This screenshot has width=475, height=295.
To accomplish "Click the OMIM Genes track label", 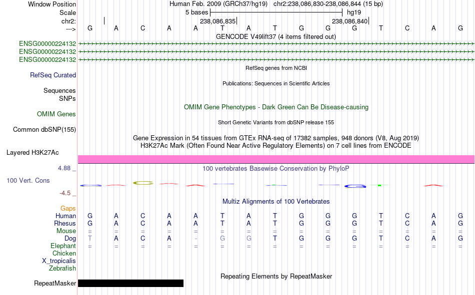I will coord(56,114).
